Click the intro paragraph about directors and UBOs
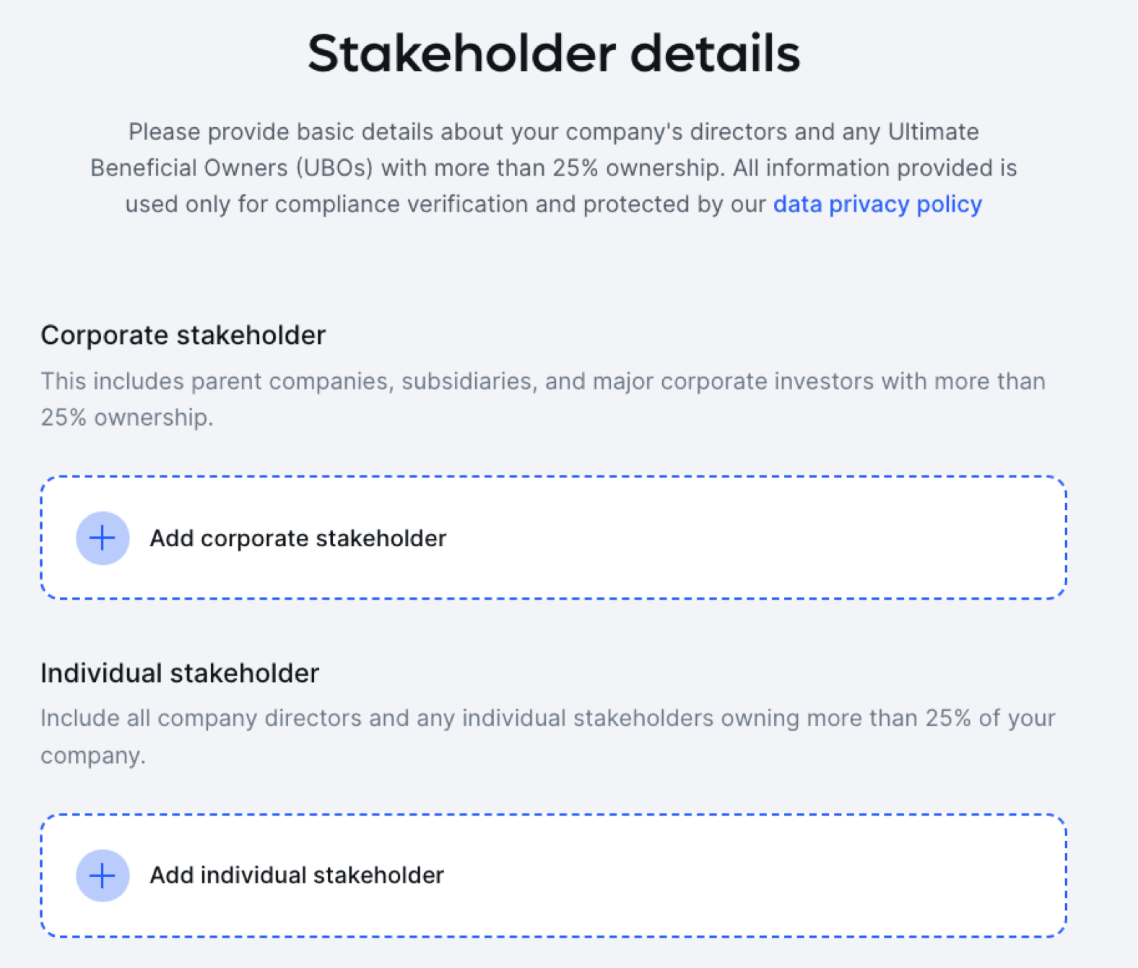Image resolution: width=1138 pixels, height=968 pixels. point(554,168)
